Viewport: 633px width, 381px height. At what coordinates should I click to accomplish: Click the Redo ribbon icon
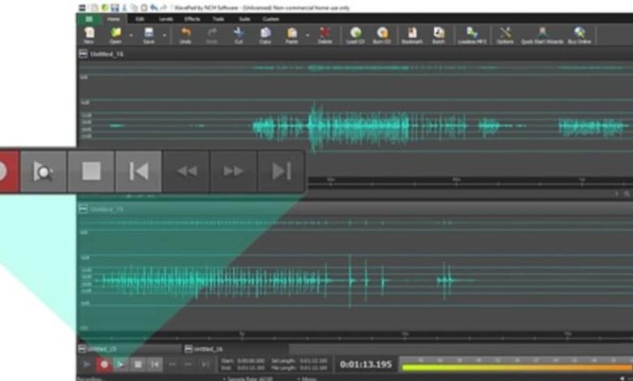click(x=212, y=35)
